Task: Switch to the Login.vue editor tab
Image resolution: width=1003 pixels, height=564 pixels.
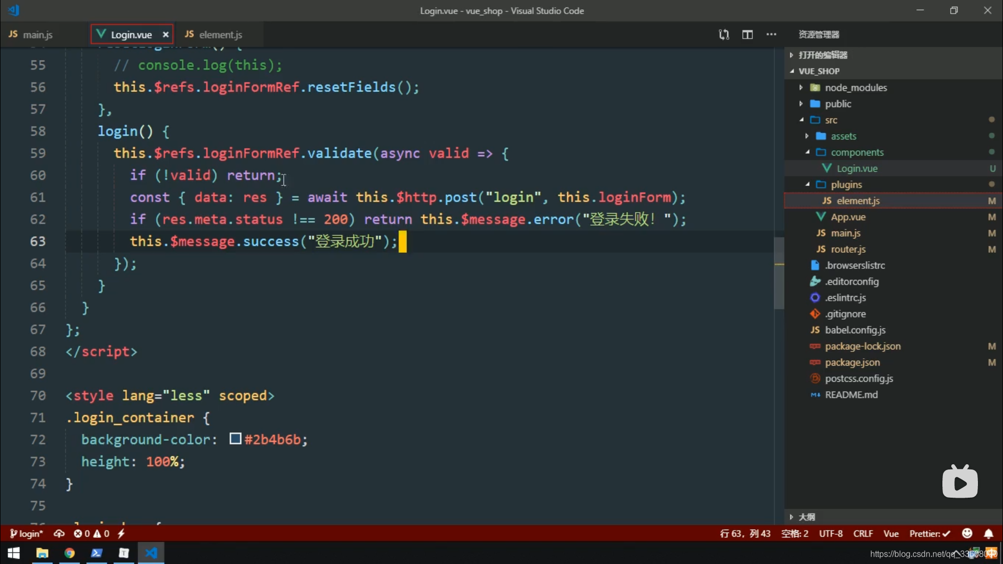Action: (x=131, y=34)
